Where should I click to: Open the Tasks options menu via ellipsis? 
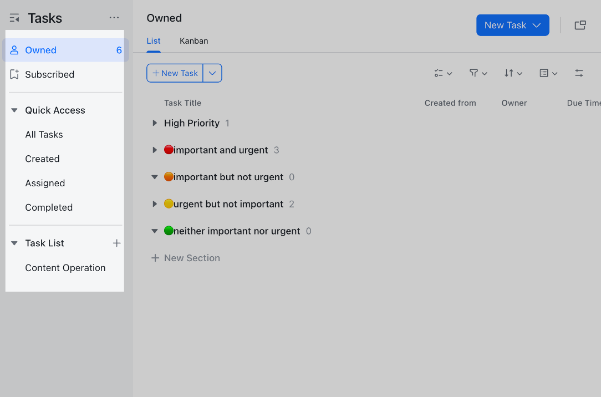(x=114, y=17)
